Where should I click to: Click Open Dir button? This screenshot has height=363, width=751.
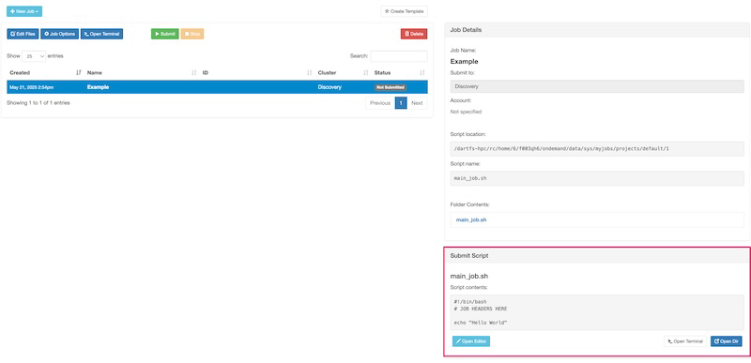726,341
